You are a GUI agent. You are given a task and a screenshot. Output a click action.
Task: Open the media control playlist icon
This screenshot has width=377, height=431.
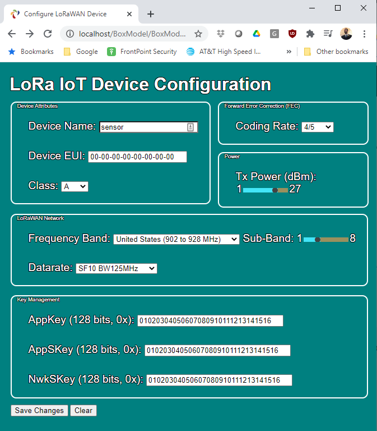tap(328, 34)
